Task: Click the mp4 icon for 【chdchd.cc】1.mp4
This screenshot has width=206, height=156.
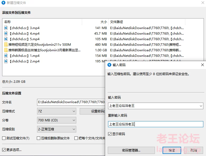Action: tap(6, 56)
